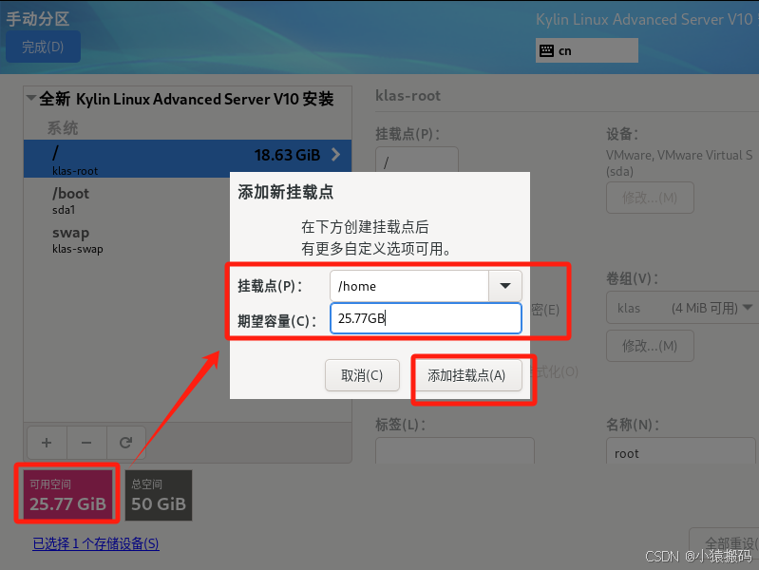This screenshot has width=759, height=570.
Task: Click the 18.63 GiB size text
Action: click(288, 155)
